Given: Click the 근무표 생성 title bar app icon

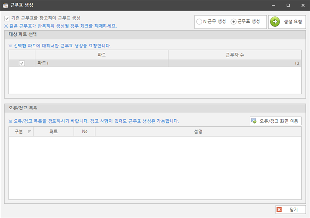Looking at the screenshot, I should click(5, 5).
